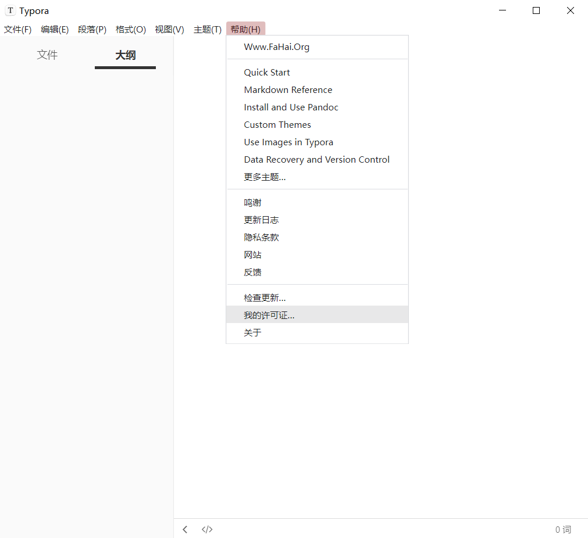Select Install and Use Pandoc
The height and width of the screenshot is (538, 588).
click(x=317, y=107)
